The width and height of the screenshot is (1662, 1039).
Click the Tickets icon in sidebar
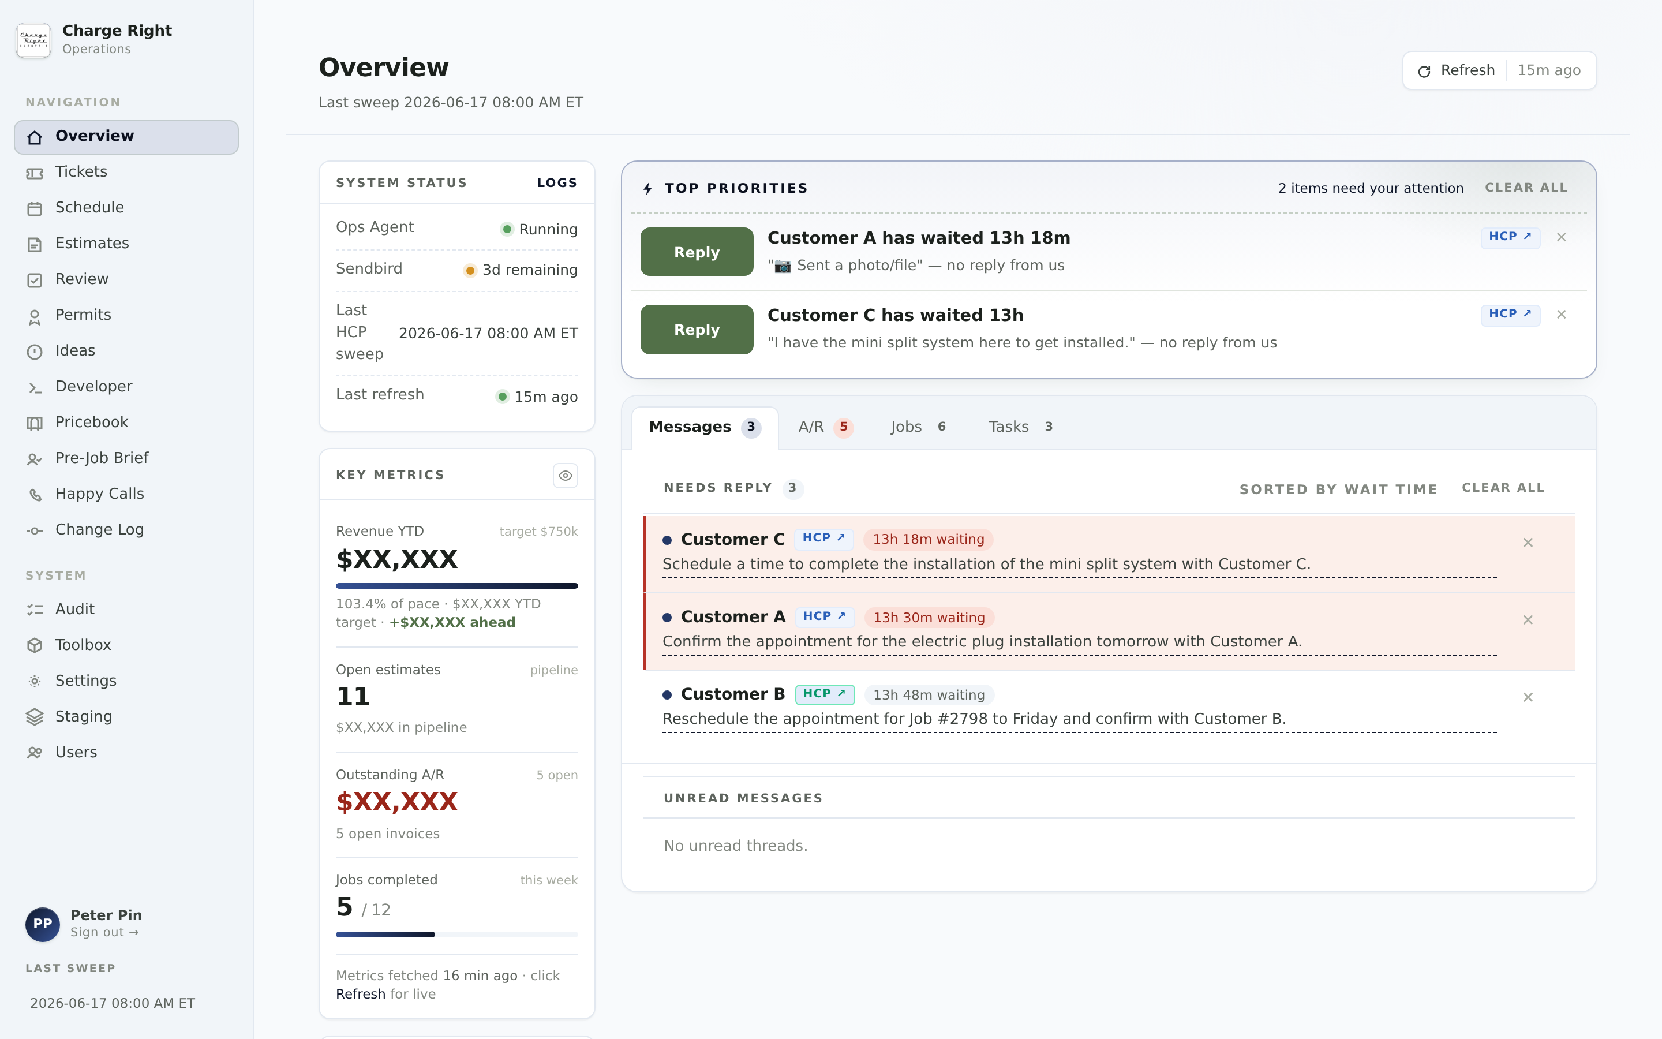35,173
